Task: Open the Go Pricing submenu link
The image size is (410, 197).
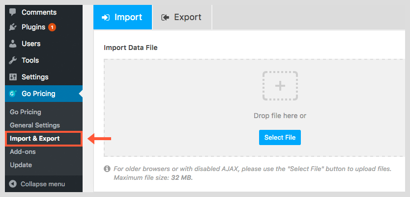Action: tap(26, 112)
